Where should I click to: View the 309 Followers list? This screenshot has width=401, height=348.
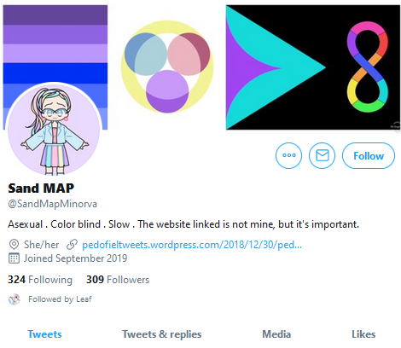click(118, 280)
